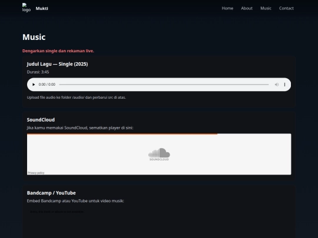The height and width of the screenshot is (238, 318).
Task: Open the About menu item
Action: 247,8
